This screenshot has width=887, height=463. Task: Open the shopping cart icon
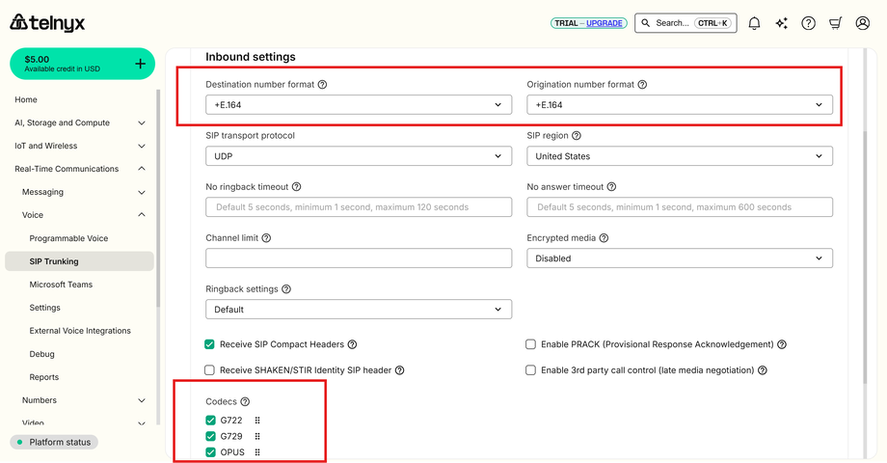tap(835, 23)
